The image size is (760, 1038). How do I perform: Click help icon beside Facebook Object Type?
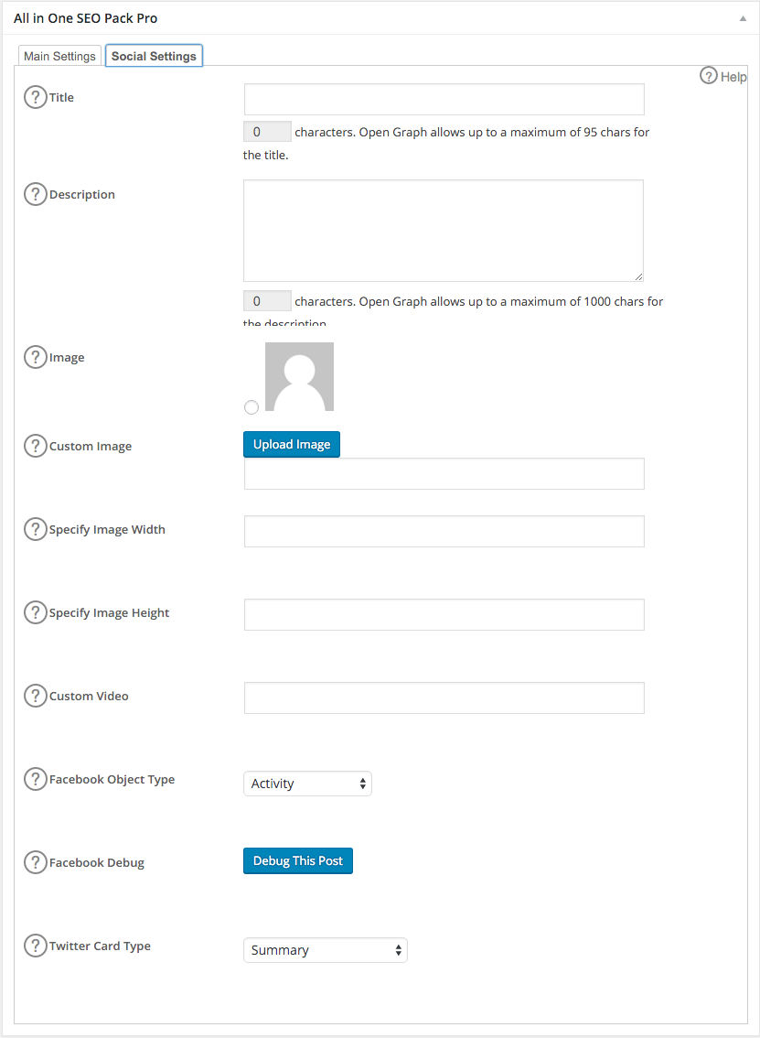coord(35,779)
